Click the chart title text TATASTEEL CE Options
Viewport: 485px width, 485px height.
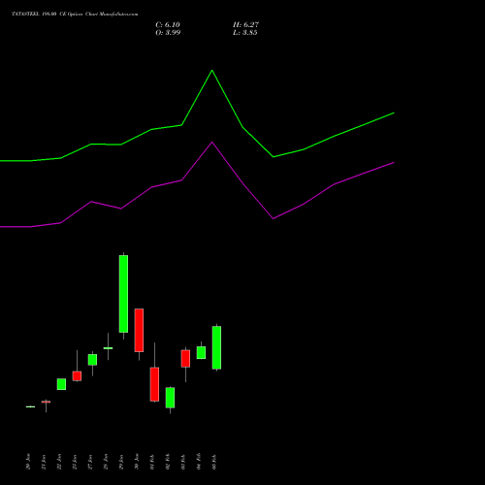75,15
